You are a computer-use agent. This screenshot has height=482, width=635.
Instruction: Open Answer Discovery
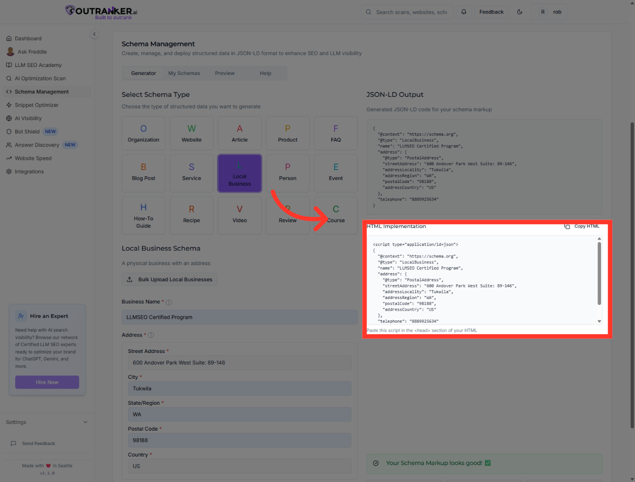(37, 145)
